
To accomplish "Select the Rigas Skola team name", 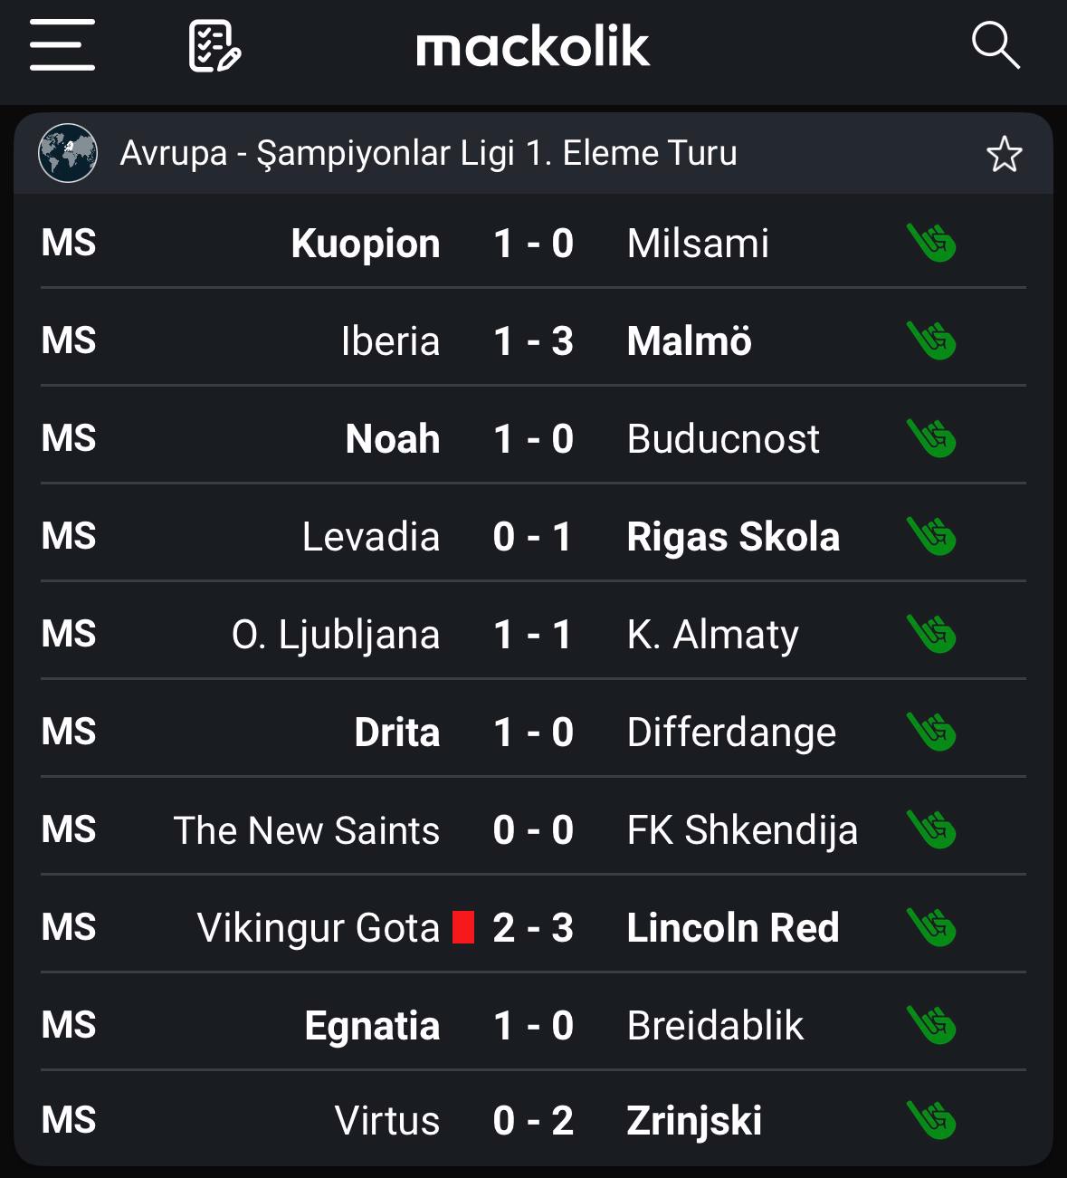I will pyautogui.click(x=733, y=537).
